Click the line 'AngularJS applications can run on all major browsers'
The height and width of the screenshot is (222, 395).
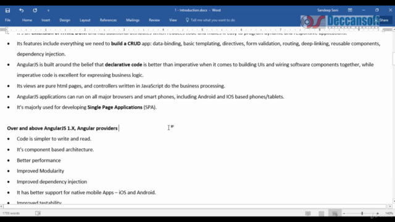click(150, 97)
